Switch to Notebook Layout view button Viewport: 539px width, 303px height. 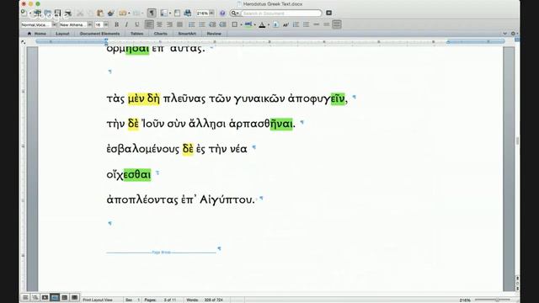64,297
